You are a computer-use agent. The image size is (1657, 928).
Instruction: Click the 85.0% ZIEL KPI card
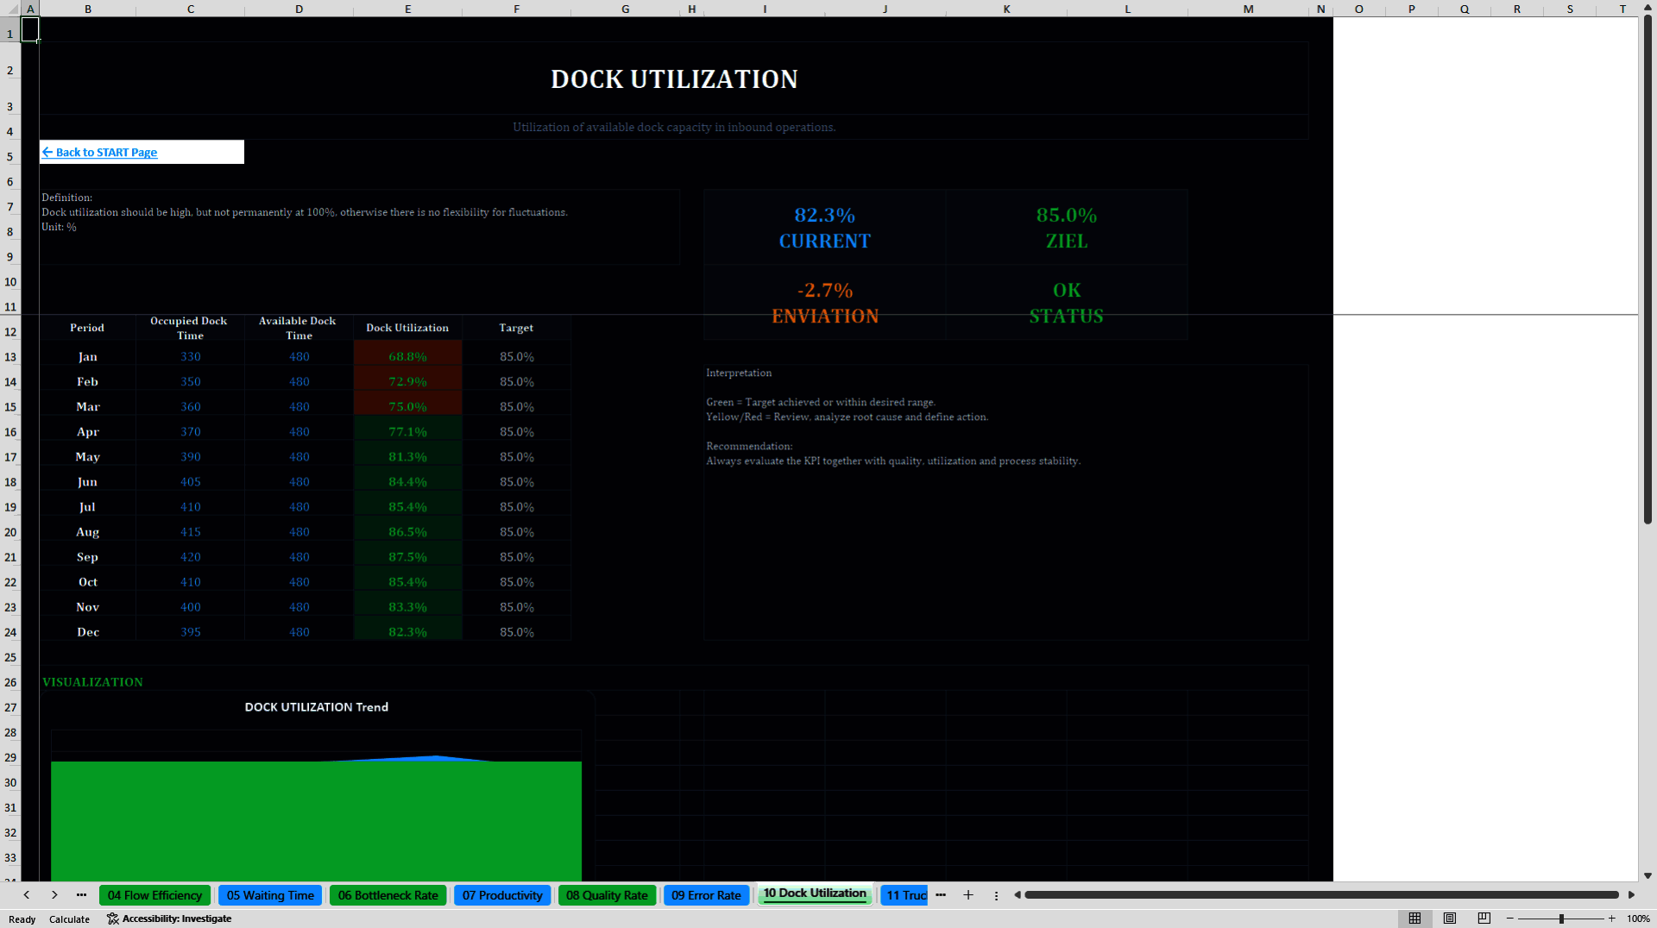pyautogui.click(x=1067, y=228)
